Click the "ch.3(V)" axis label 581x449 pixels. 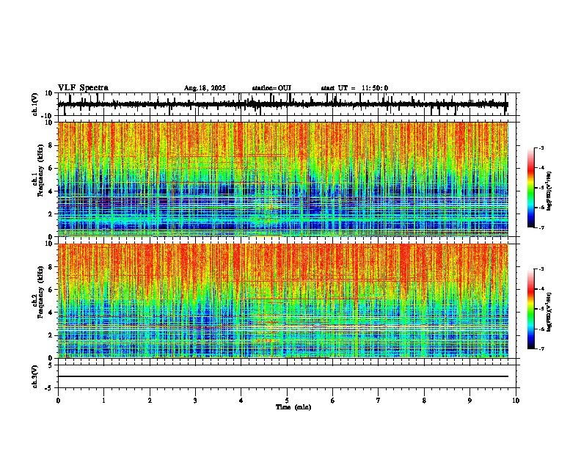click(x=35, y=376)
